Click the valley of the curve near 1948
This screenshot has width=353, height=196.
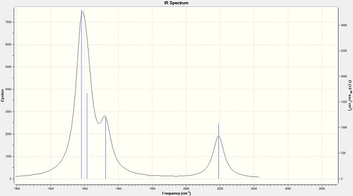pos(99,123)
